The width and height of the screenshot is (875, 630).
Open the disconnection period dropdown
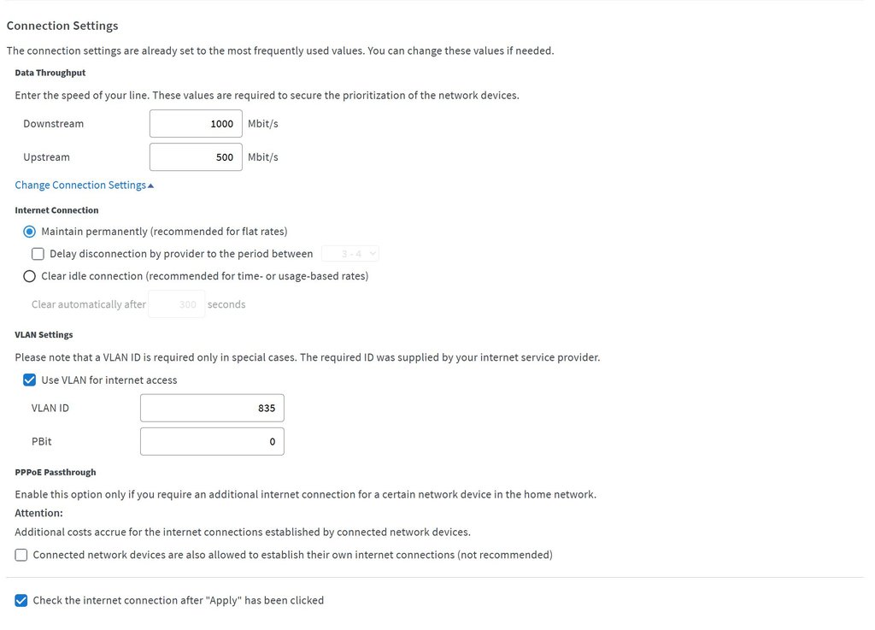point(350,254)
